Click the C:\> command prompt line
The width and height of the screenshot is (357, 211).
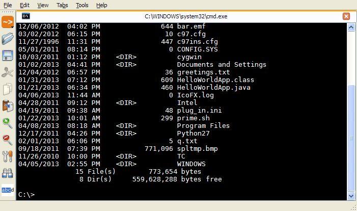click(x=26, y=195)
